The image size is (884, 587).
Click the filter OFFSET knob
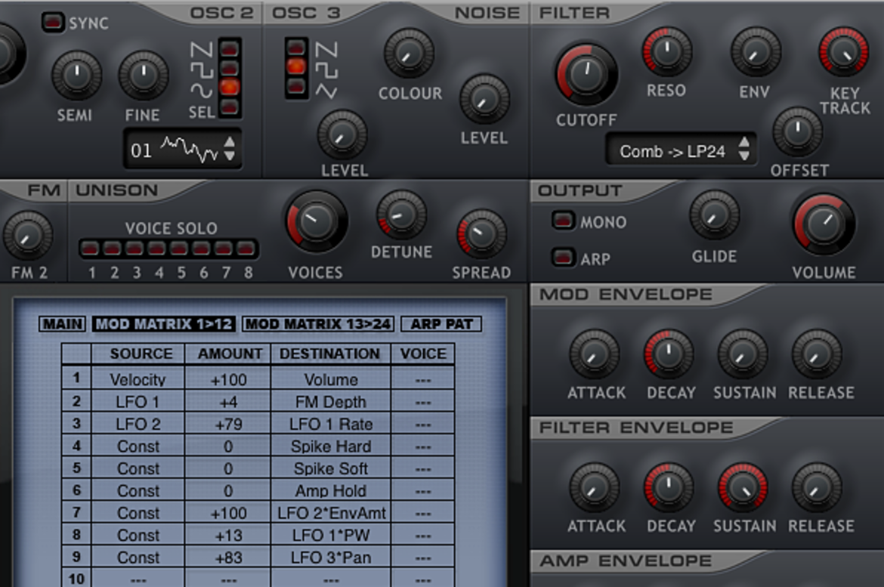click(797, 132)
